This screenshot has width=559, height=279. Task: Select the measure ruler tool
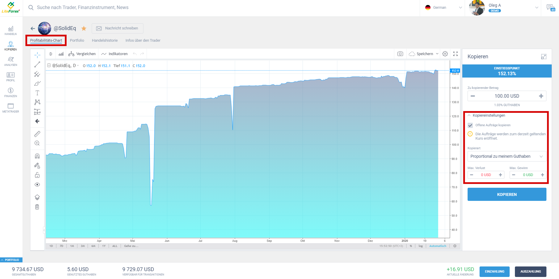[x=37, y=134]
